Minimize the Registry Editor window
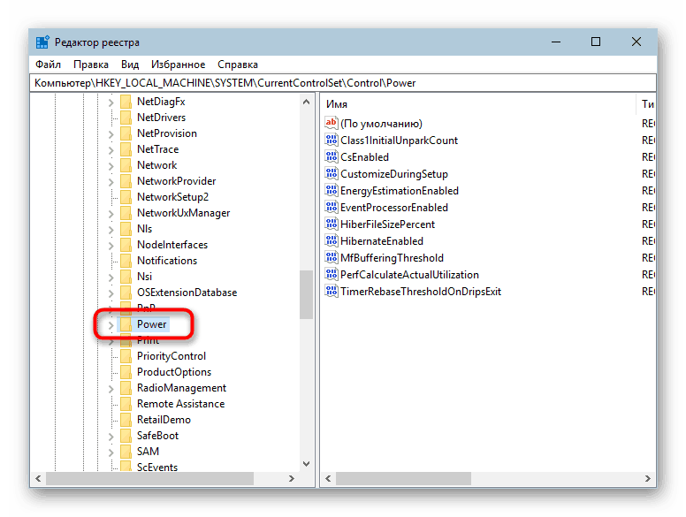 pos(556,42)
